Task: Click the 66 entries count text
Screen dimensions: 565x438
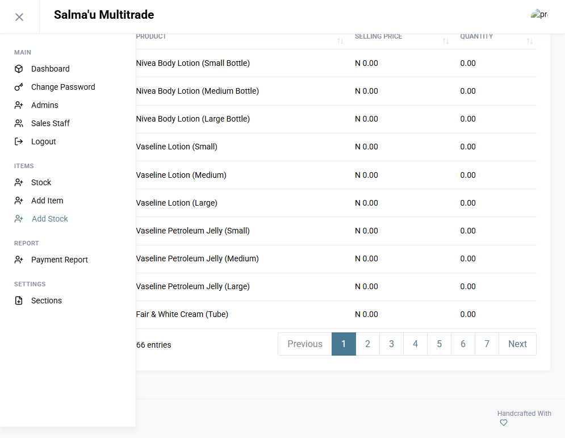Action: click(154, 345)
